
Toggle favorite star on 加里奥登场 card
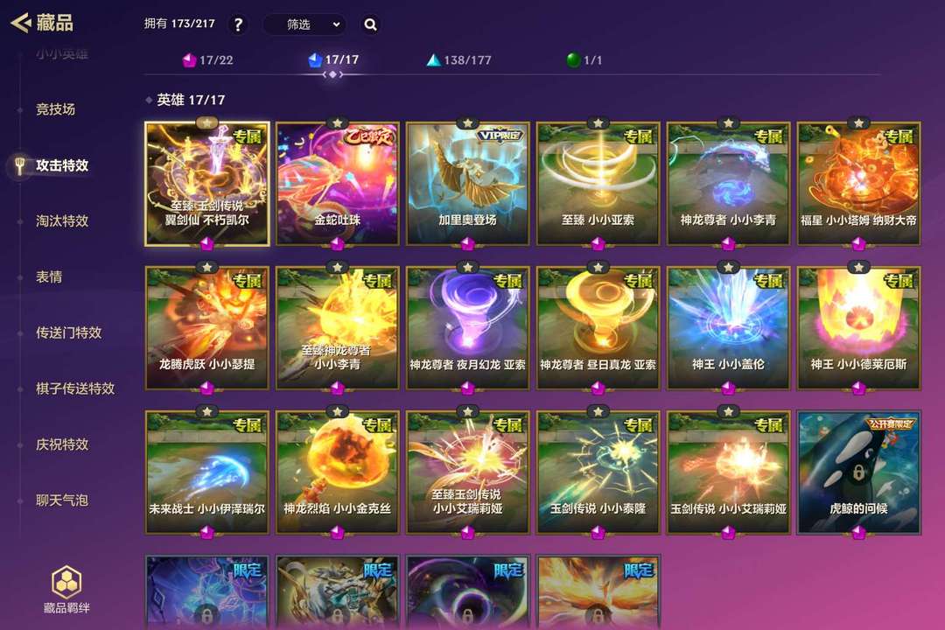point(467,123)
